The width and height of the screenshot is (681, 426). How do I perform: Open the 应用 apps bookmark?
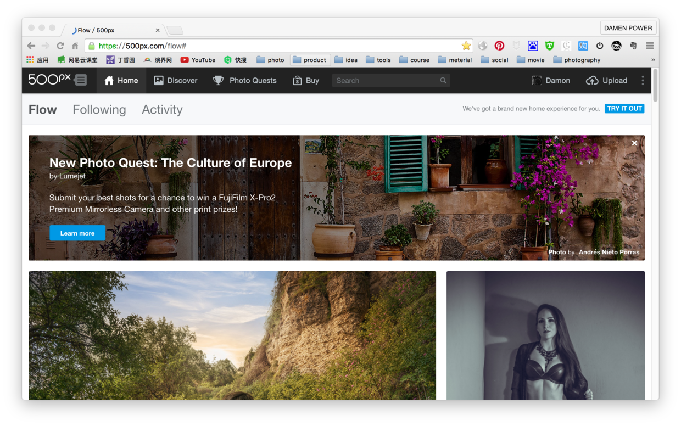pos(37,60)
